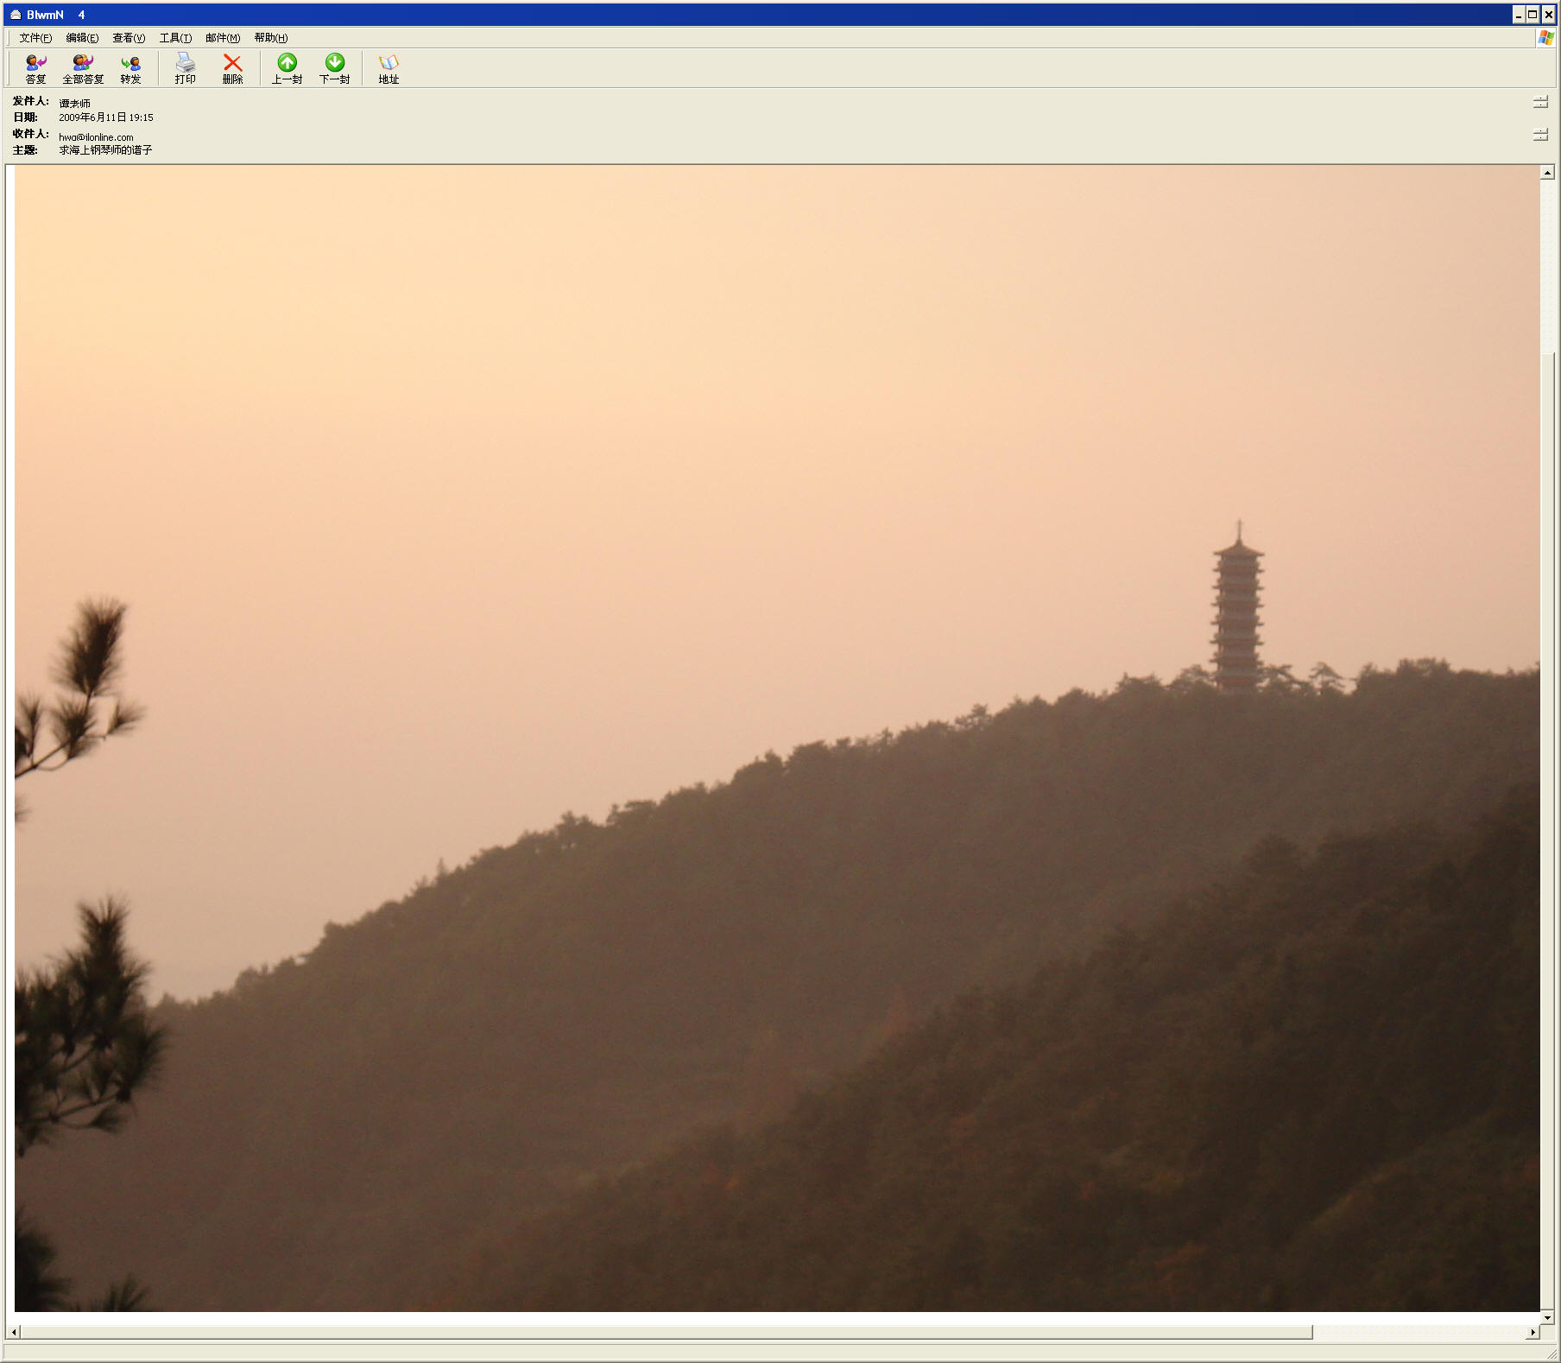The width and height of the screenshot is (1561, 1363).
Task: Forward the message with 转发
Action: click(130, 69)
